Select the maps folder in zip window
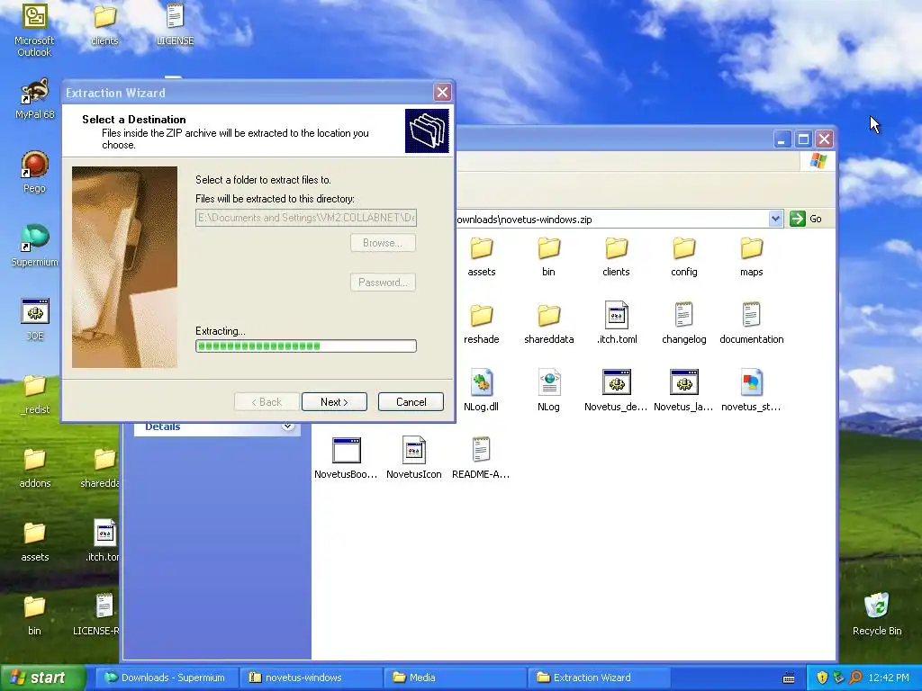This screenshot has width=922, height=691. 752,256
